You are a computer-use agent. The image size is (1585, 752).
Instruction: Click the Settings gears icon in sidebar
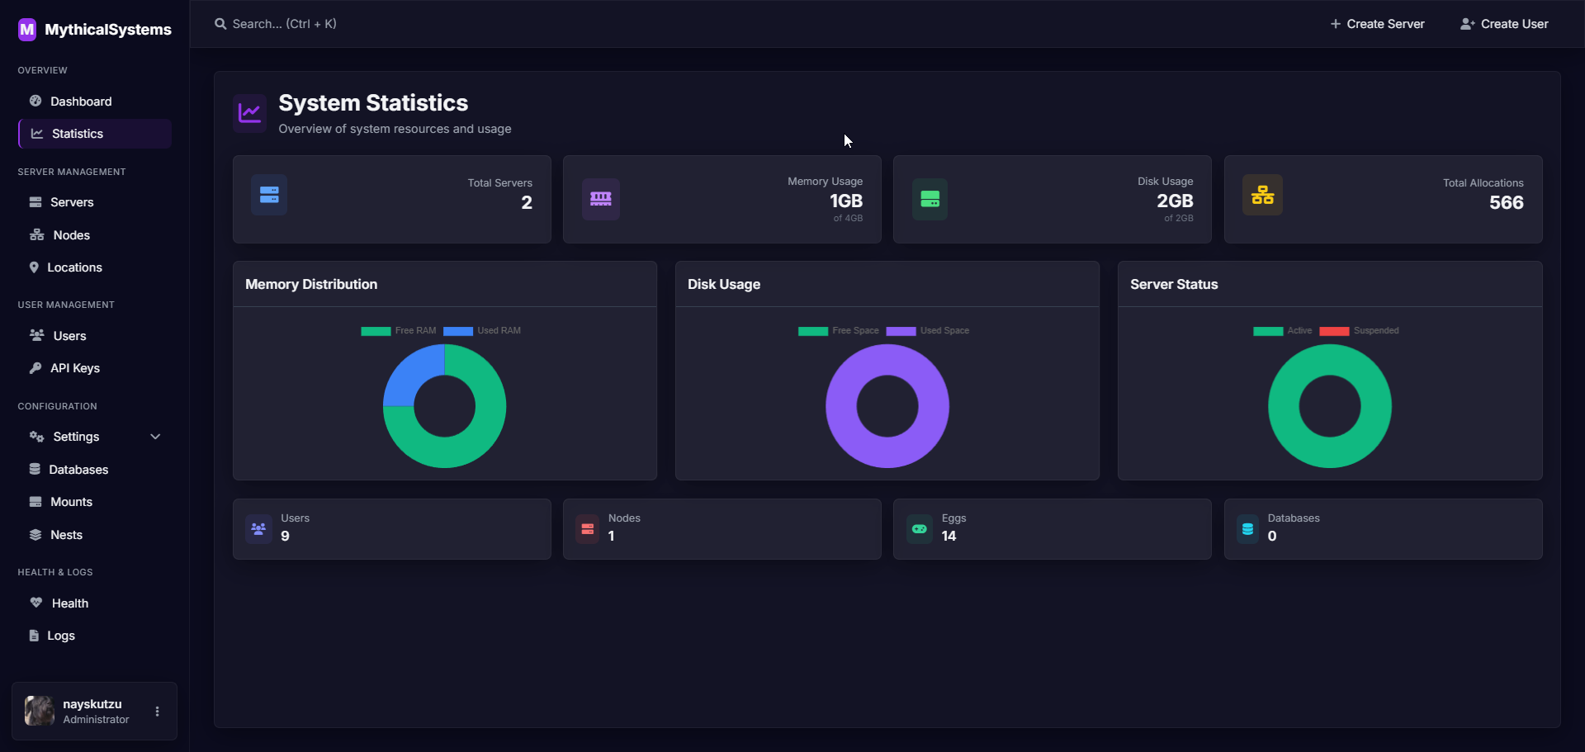click(x=37, y=437)
